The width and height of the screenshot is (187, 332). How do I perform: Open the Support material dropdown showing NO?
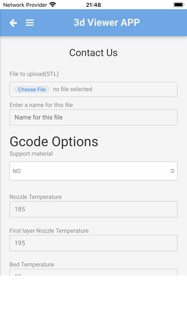[x=93, y=171]
